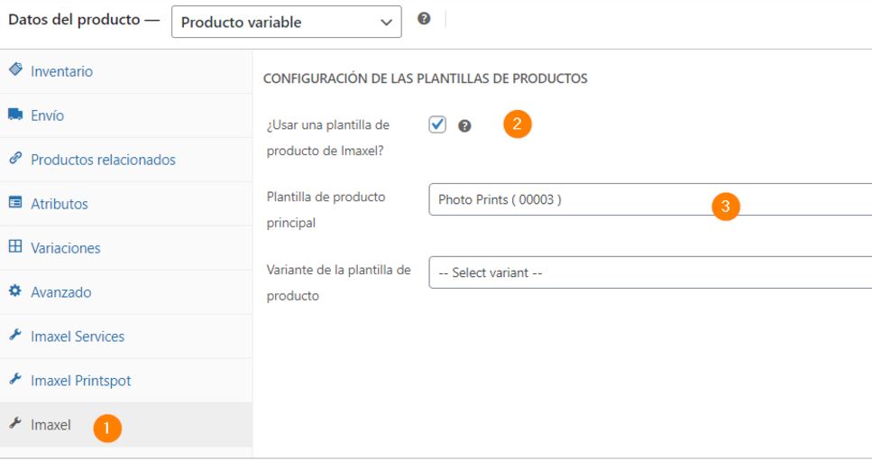Open the Productos relacionados tab
Image resolution: width=872 pixels, height=461 pixels.
coord(103,160)
